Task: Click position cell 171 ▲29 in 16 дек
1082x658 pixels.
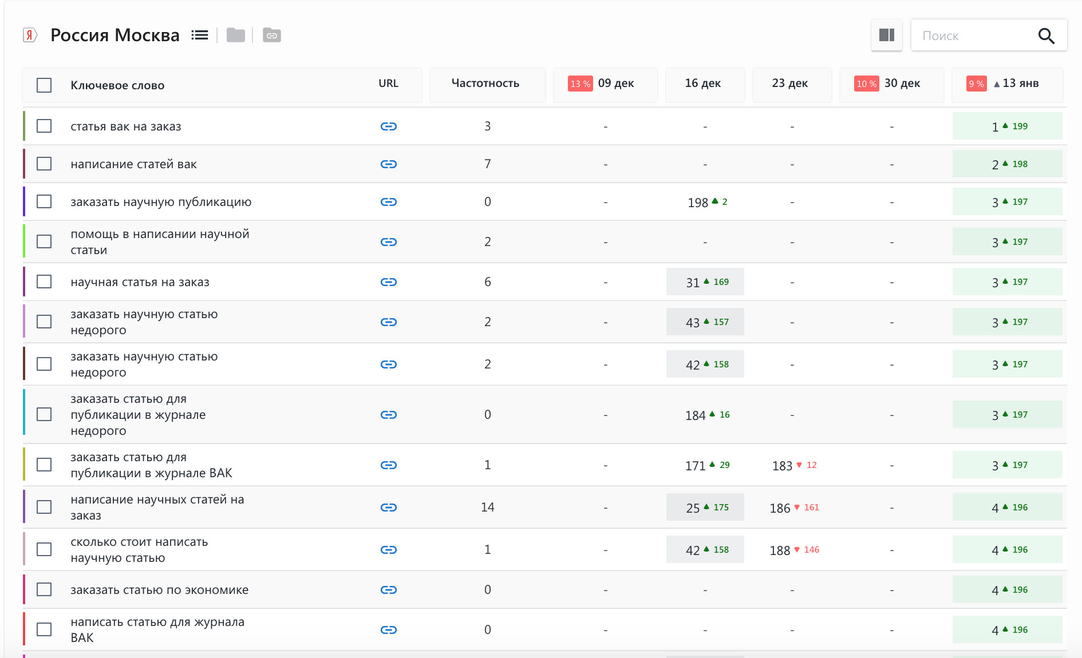Action: click(x=707, y=465)
